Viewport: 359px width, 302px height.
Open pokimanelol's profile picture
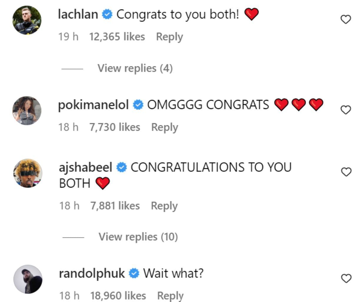point(27,111)
